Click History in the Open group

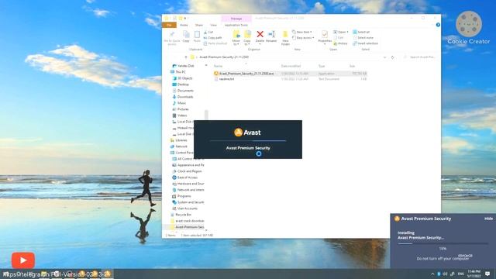340,43
